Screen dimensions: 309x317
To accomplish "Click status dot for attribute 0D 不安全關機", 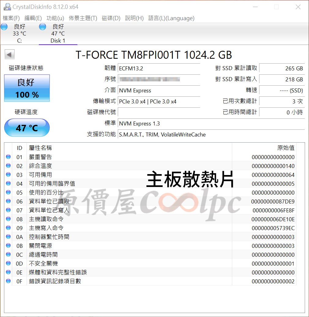I will [x=8, y=263].
